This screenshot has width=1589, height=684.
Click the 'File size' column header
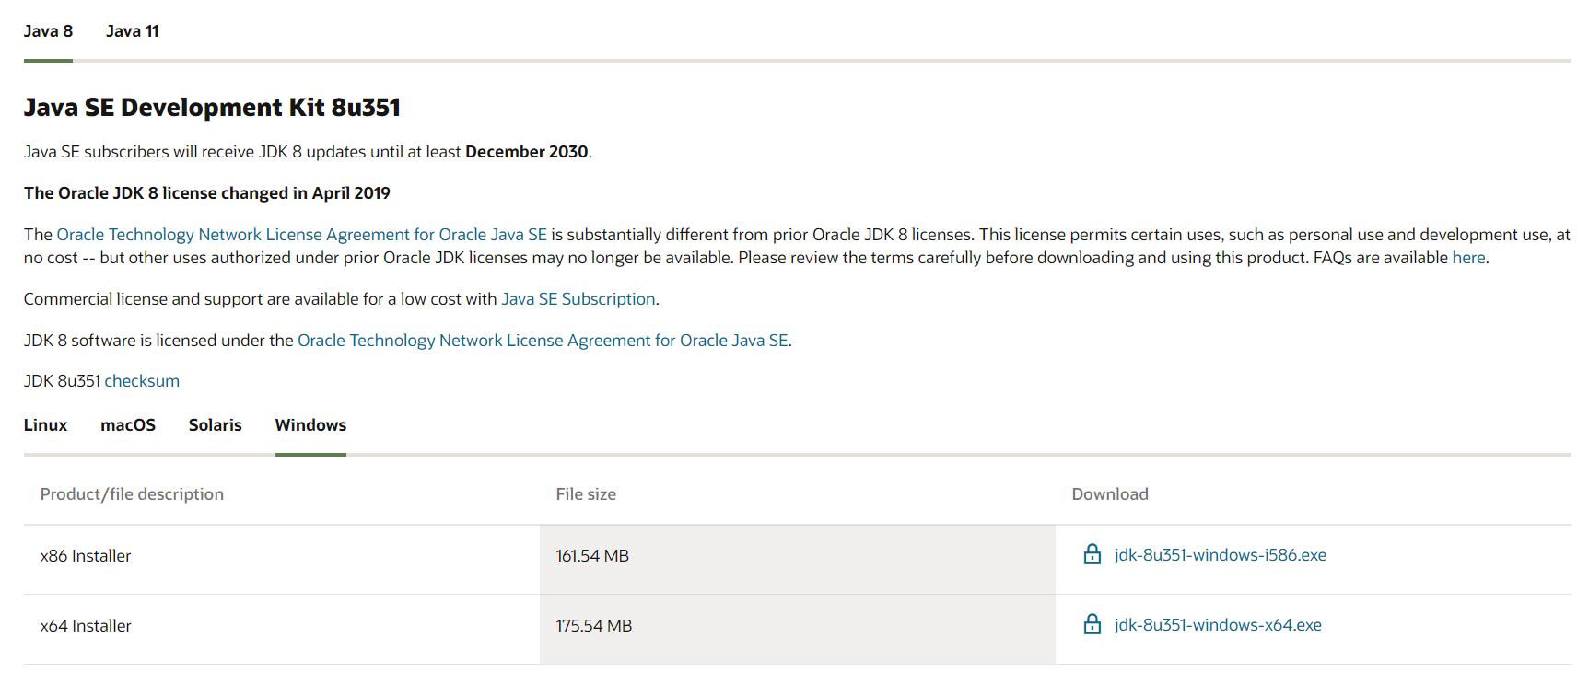[586, 494]
